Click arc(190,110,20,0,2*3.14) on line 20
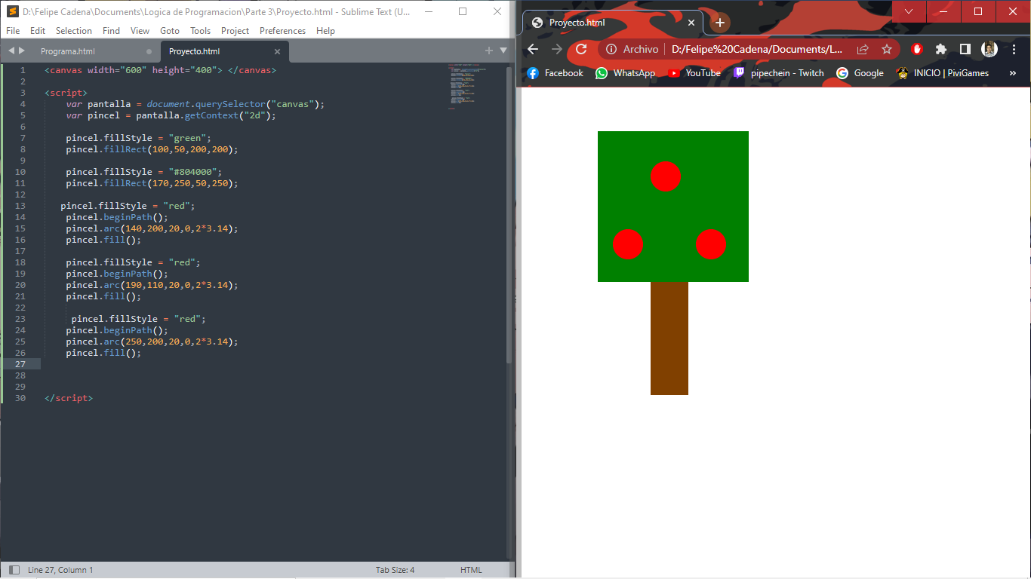 click(x=171, y=285)
